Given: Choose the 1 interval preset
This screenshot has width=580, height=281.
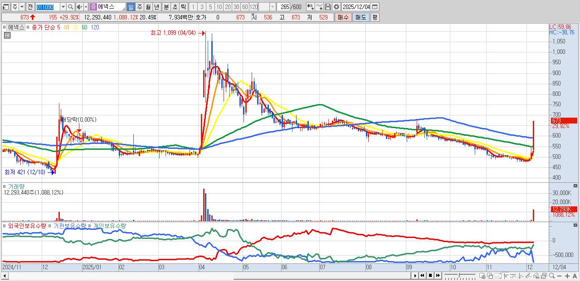Looking at the screenshot, I should click(x=193, y=7).
